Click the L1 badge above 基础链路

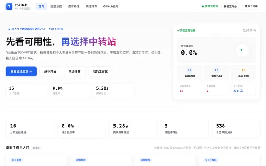click(190, 70)
